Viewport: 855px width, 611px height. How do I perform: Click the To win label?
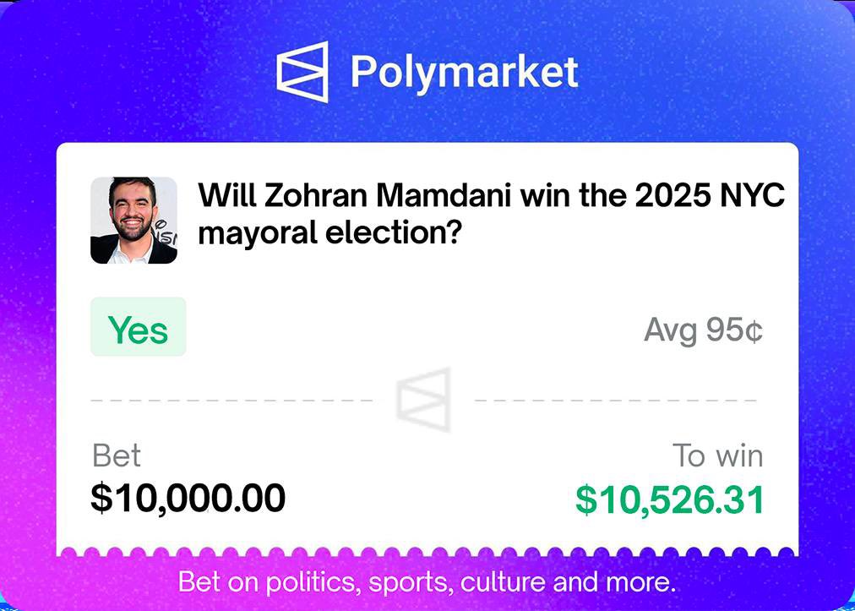717,456
